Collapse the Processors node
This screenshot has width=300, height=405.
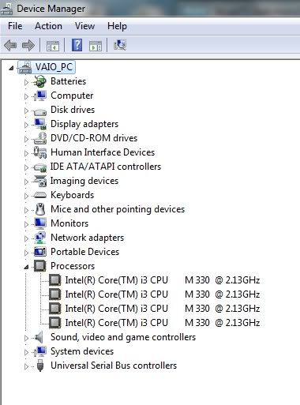(x=26, y=267)
